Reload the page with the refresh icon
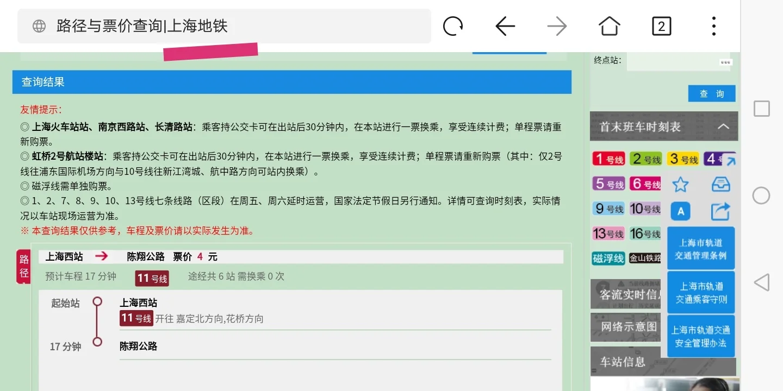Viewport: 783px width, 391px height. 453,26
